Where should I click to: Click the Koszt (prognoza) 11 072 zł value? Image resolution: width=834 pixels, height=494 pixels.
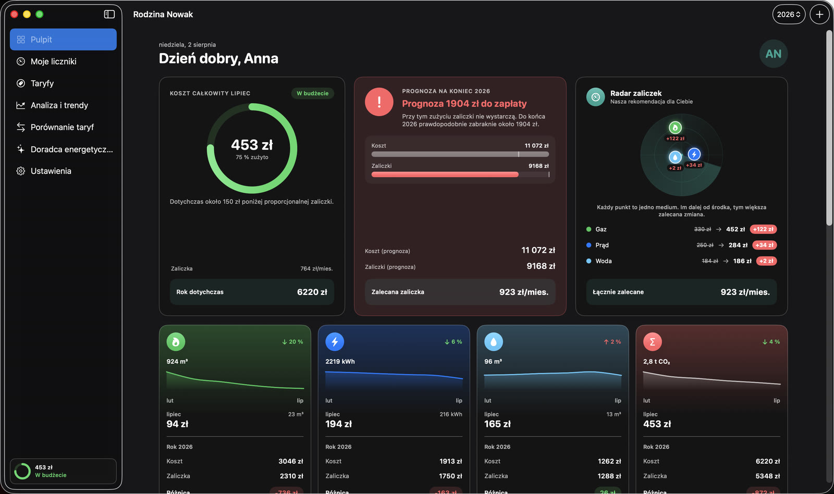(538, 250)
